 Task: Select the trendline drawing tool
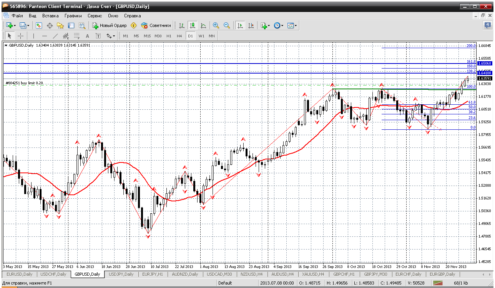click(x=55, y=36)
